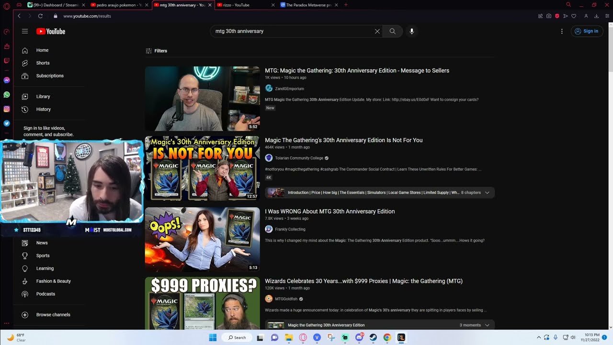Screen dimensions: 613x345
Task: Switch to The Paradox Metaverse tab
Action: [308, 5]
